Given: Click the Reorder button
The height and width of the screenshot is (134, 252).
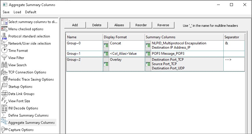Looking at the screenshot, I should coord(141,25).
